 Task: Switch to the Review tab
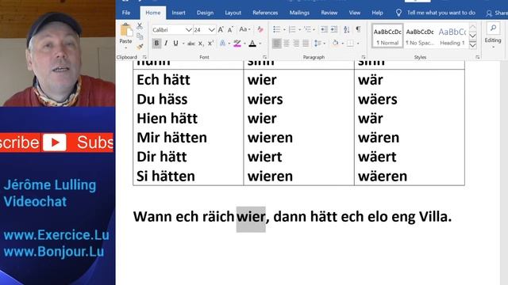click(329, 13)
